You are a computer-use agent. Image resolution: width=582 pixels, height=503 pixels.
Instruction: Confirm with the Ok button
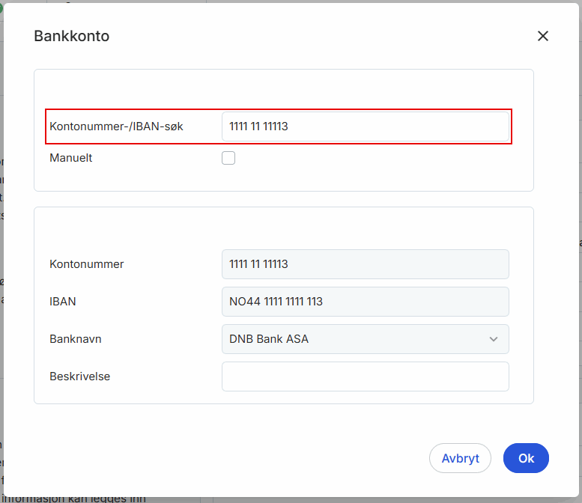pyautogui.click(x=526, y=458)
